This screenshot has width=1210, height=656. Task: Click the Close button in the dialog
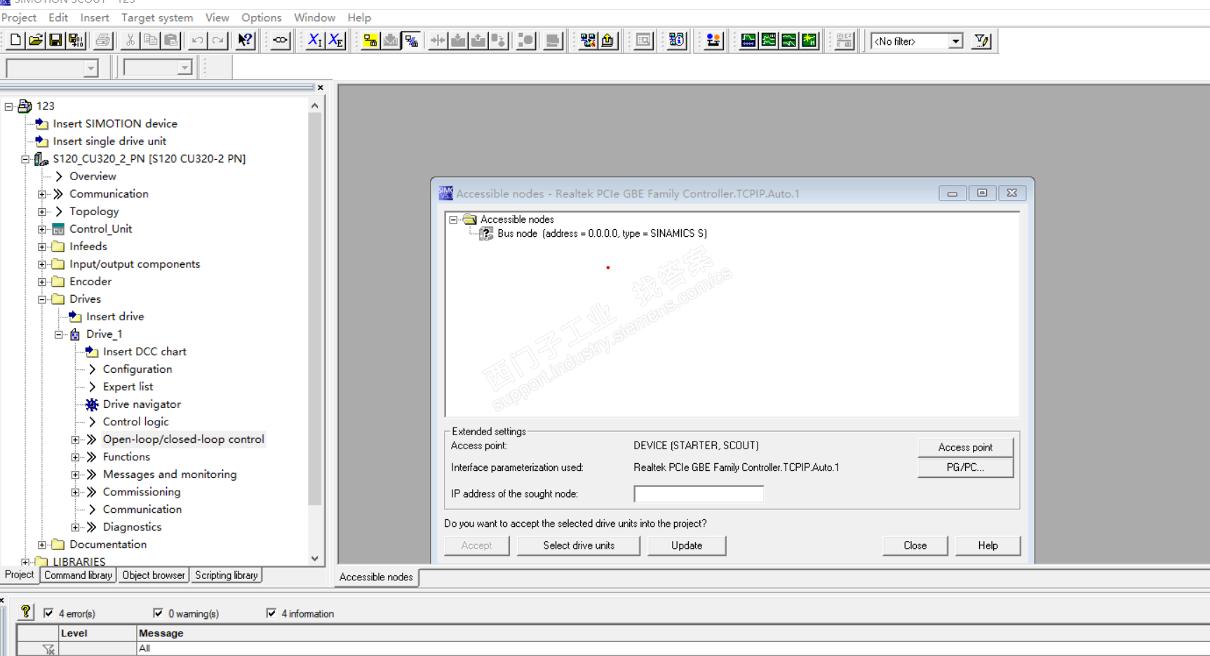pyautogui.click(x=915, y=545)
